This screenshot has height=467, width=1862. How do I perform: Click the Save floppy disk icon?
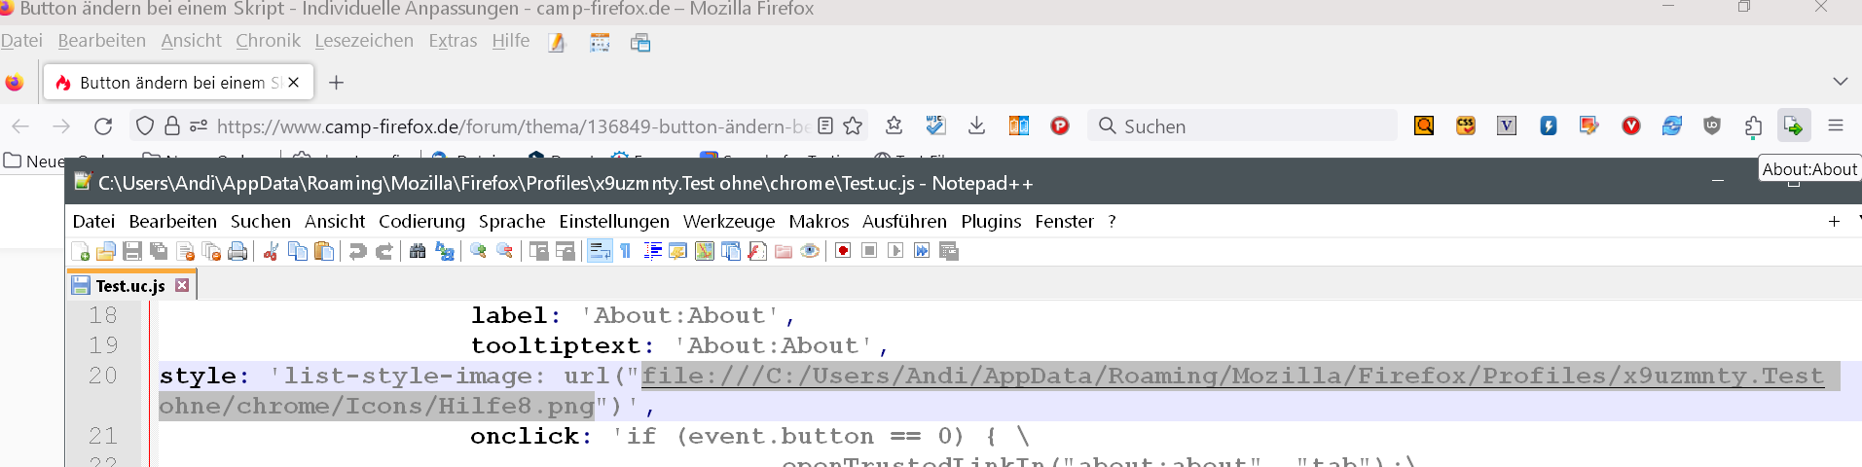[132, 252]
